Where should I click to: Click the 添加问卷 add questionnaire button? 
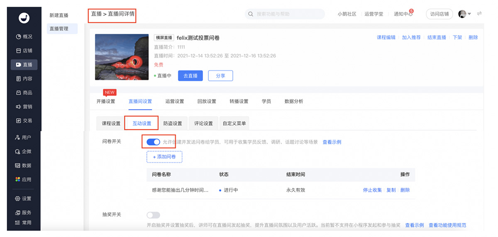pyautogui.click(x=164, y=157)
